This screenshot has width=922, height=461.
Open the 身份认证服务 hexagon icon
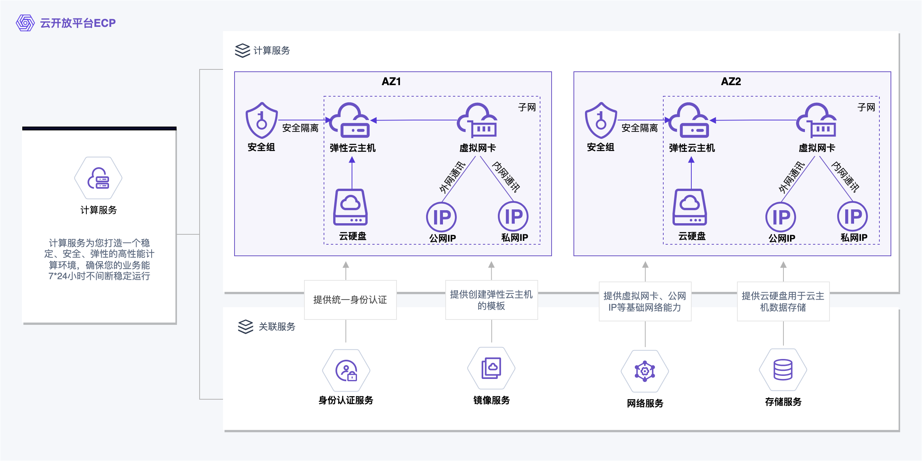(x=346, y=370)
